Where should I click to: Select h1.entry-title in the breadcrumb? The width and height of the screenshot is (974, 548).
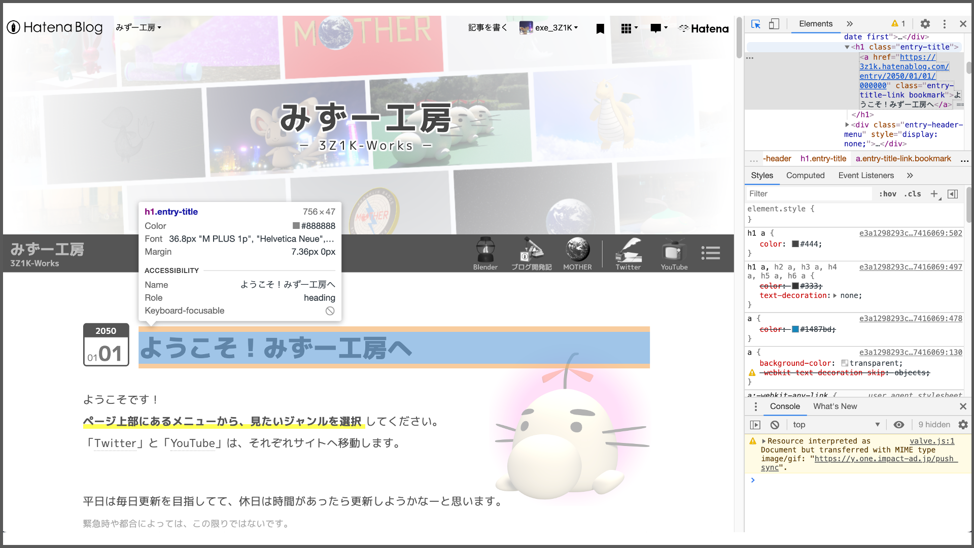click(823, 159)
